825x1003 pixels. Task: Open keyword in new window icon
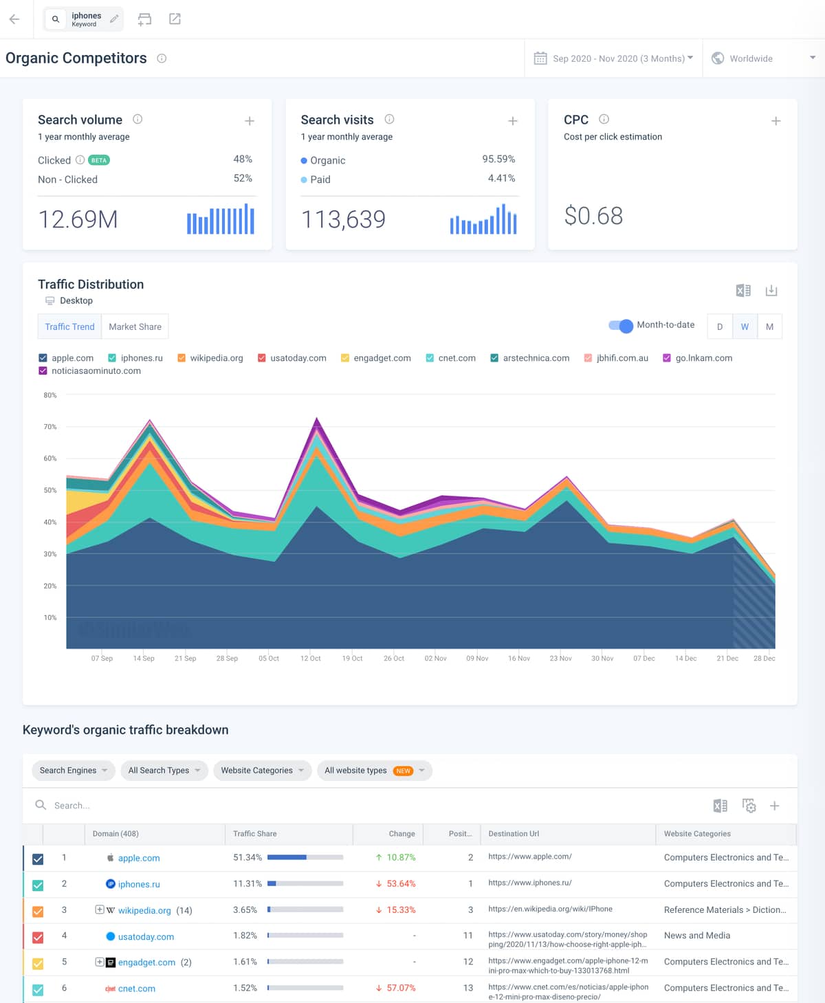tap(175, 19)
